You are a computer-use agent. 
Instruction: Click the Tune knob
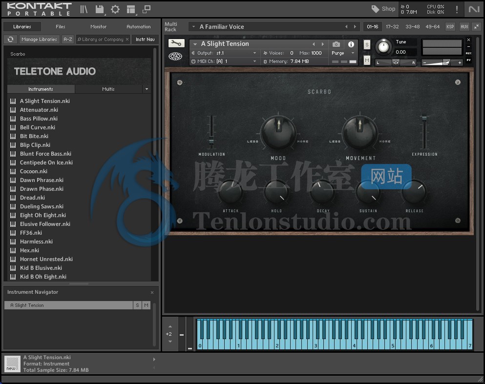pyautogui.click(x=383, y=47)
